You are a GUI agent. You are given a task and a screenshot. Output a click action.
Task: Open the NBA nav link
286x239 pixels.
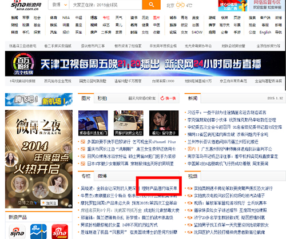point(66,18)
